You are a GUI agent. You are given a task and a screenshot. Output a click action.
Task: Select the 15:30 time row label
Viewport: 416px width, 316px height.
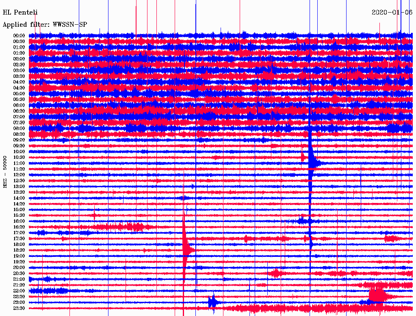click(19, 216)
